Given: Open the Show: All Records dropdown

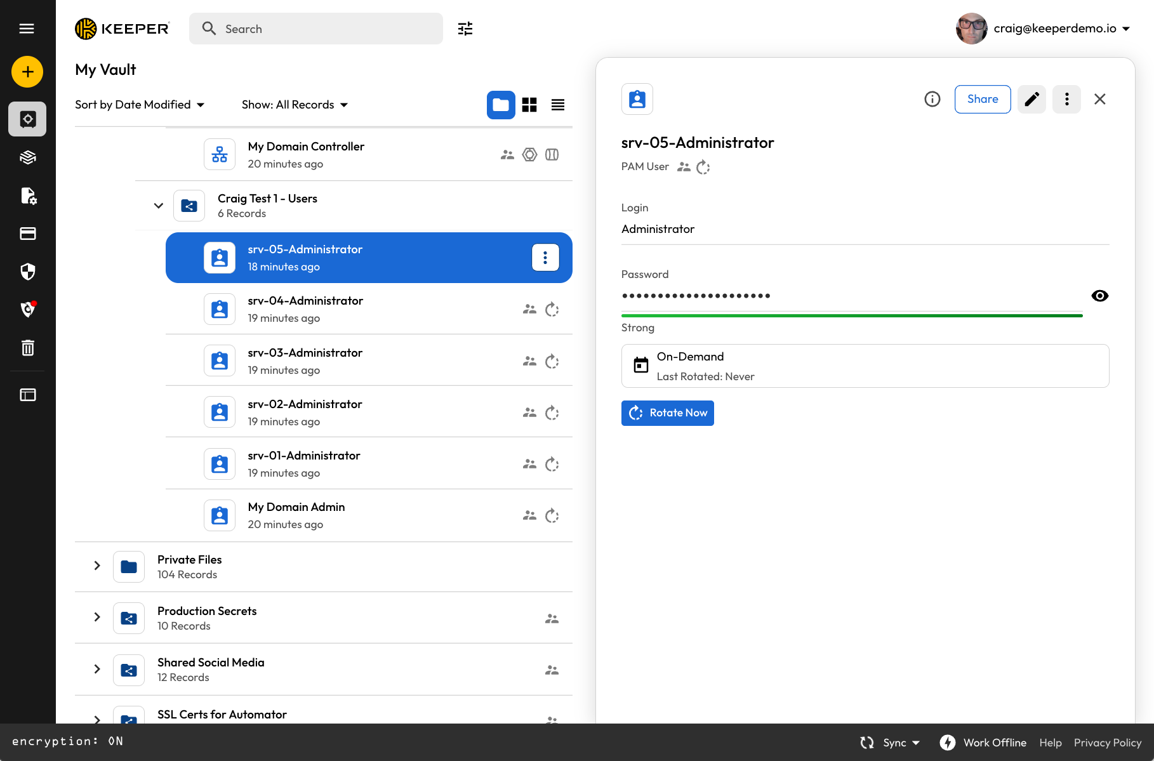Looking at the screenshot, I should coord(295,105).
